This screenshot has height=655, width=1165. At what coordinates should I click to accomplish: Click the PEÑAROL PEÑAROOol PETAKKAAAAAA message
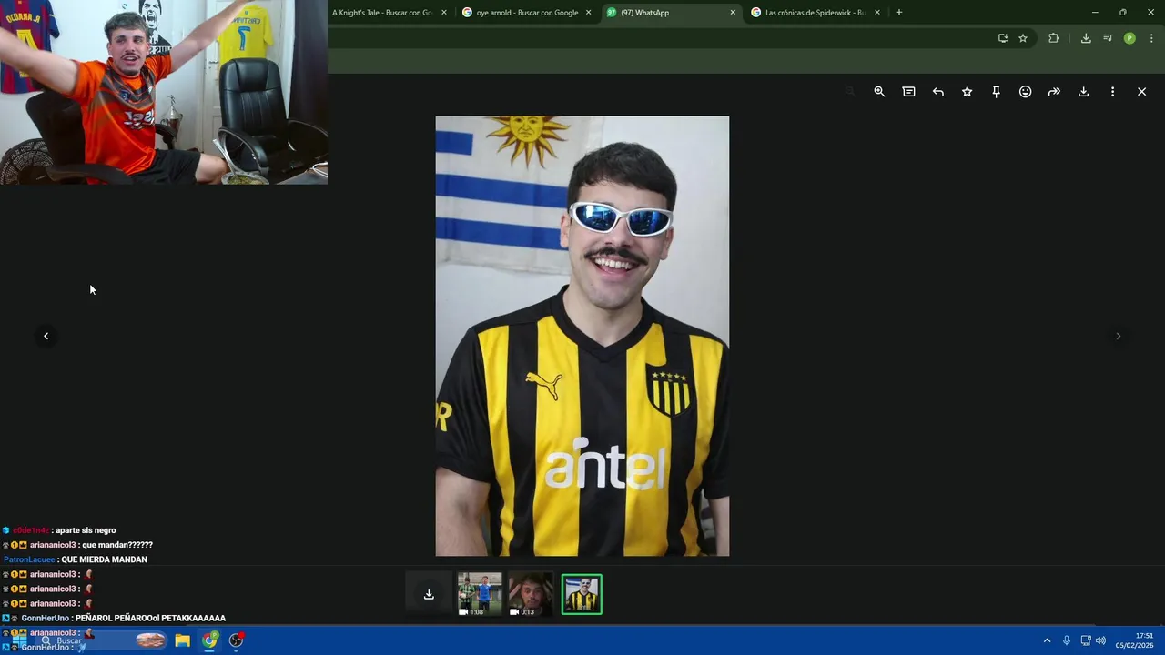point(150,618)
